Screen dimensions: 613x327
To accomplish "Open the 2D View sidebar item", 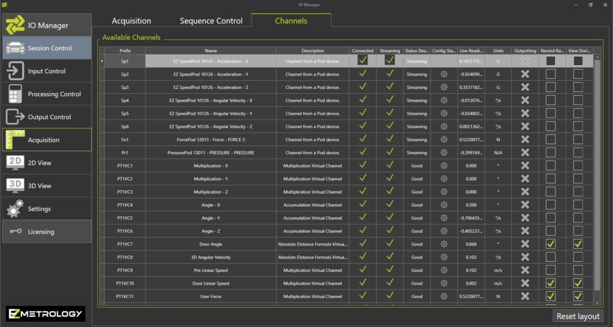I will tap(47, 163).
